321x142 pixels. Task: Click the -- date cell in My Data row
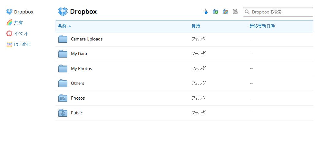251,54
